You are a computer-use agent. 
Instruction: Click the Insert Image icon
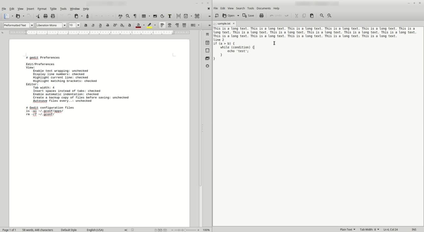point(155,16)
